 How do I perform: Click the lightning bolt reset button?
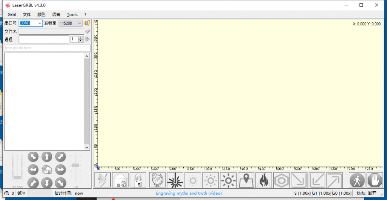102,180
